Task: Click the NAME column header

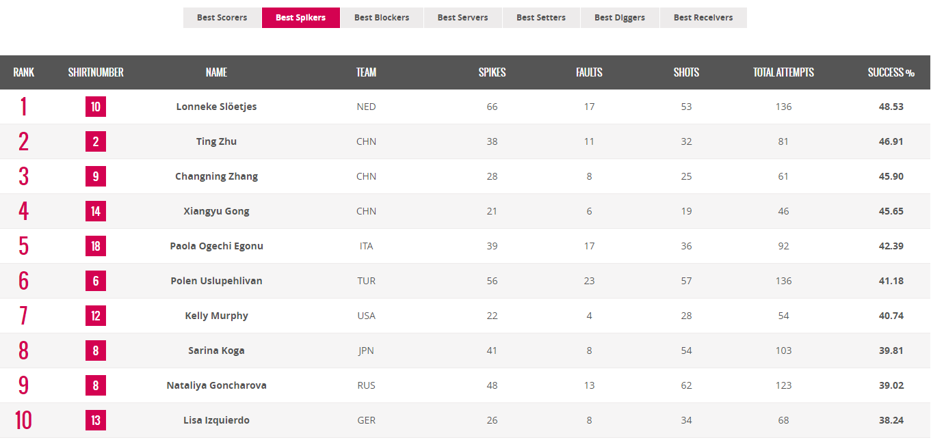Action: coord(216,72)
